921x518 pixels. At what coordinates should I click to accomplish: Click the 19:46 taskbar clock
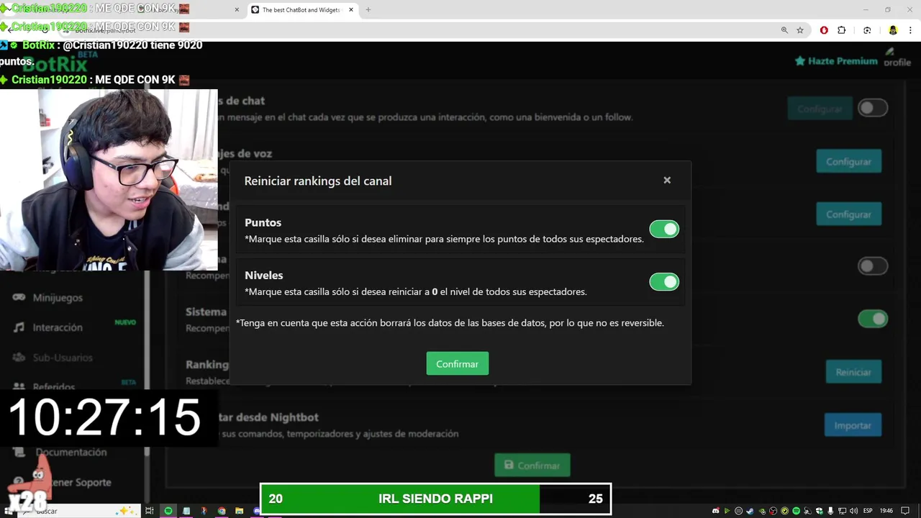coord(886,511)
